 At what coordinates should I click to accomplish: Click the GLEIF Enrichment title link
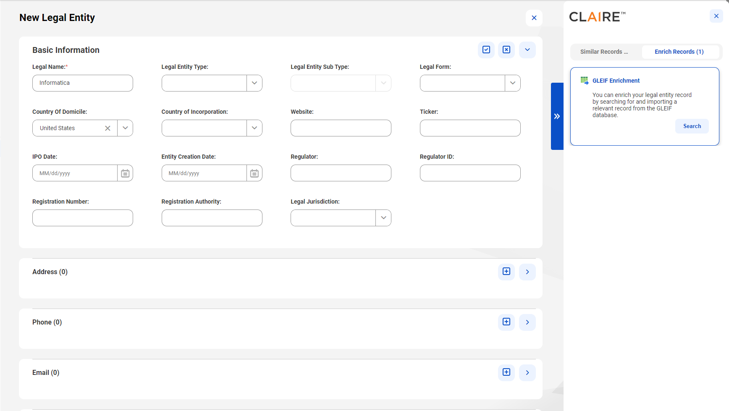[616, 81]
